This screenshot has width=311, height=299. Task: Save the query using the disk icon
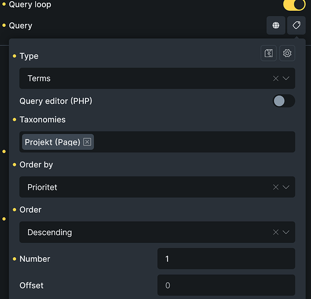point(269,53)
